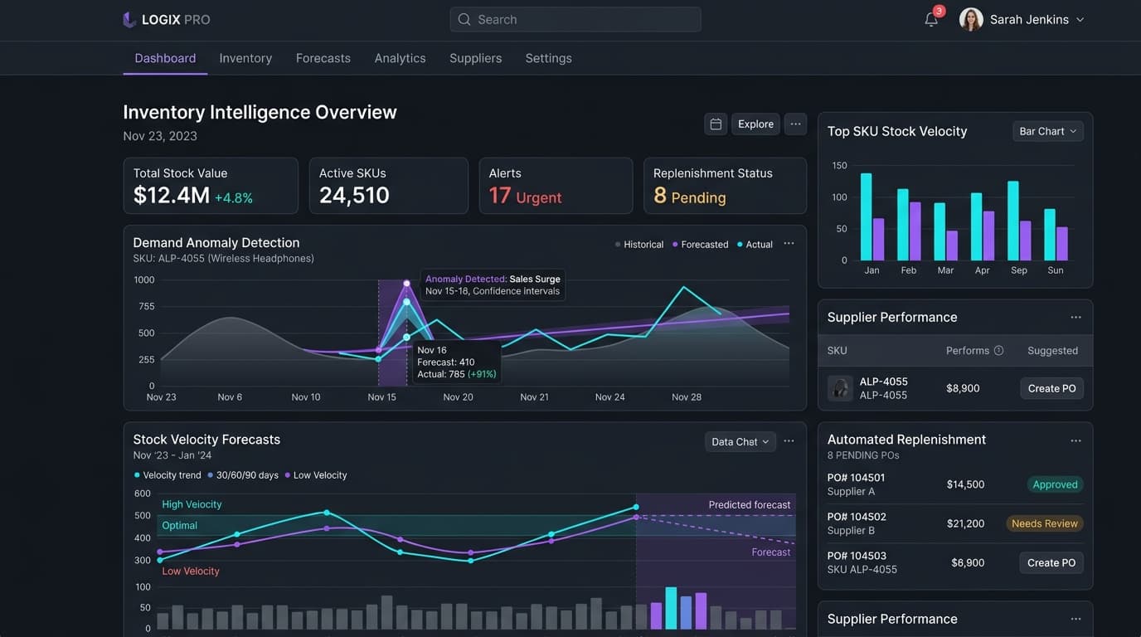Open overview more options next to Explore
The image size is (1141, 637).
click(795, 124)
